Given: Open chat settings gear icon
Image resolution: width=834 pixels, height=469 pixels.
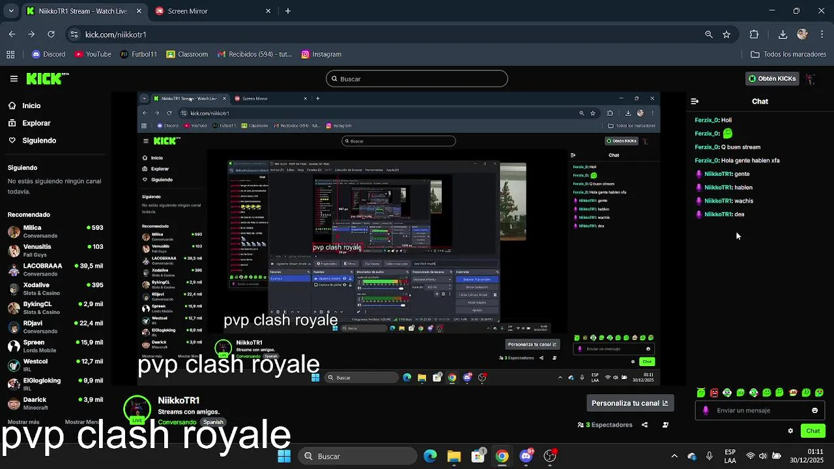Looking at the screenshot, I should click(x=790, y=431).
